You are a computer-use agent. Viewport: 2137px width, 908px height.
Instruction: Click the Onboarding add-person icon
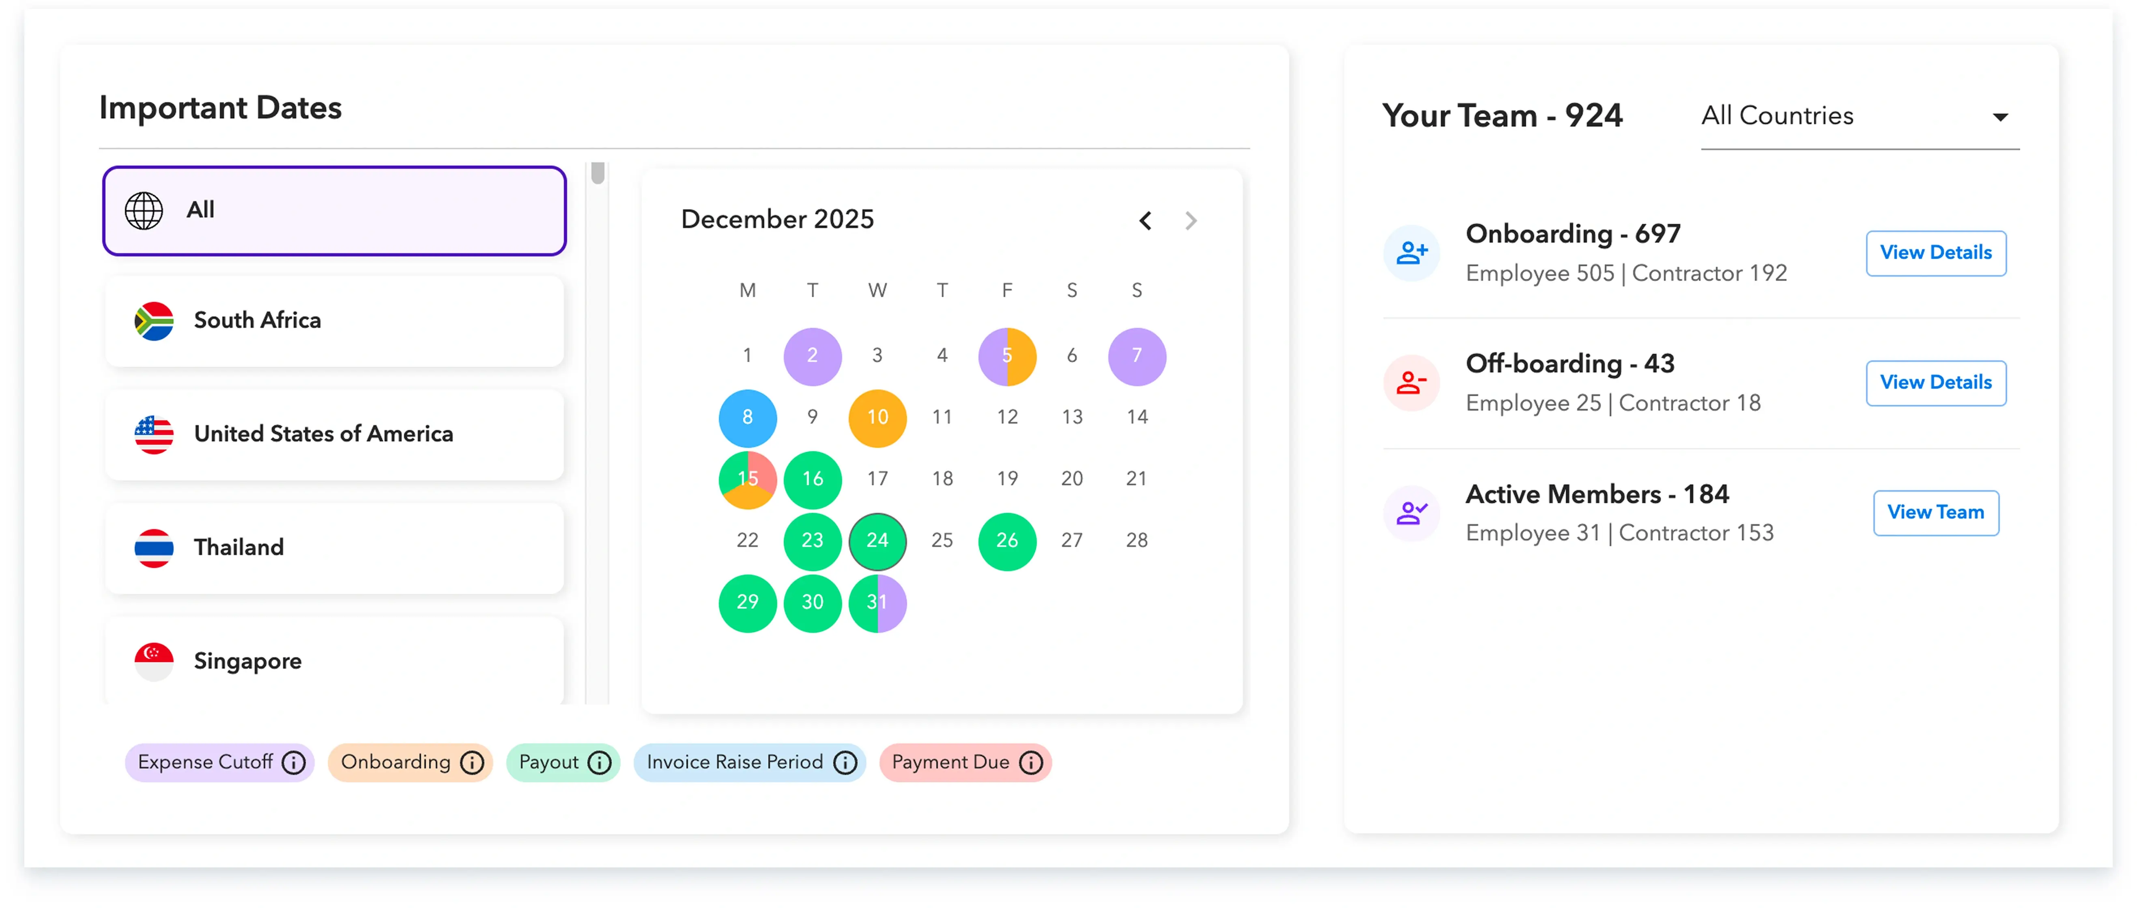coord(1411,253)
